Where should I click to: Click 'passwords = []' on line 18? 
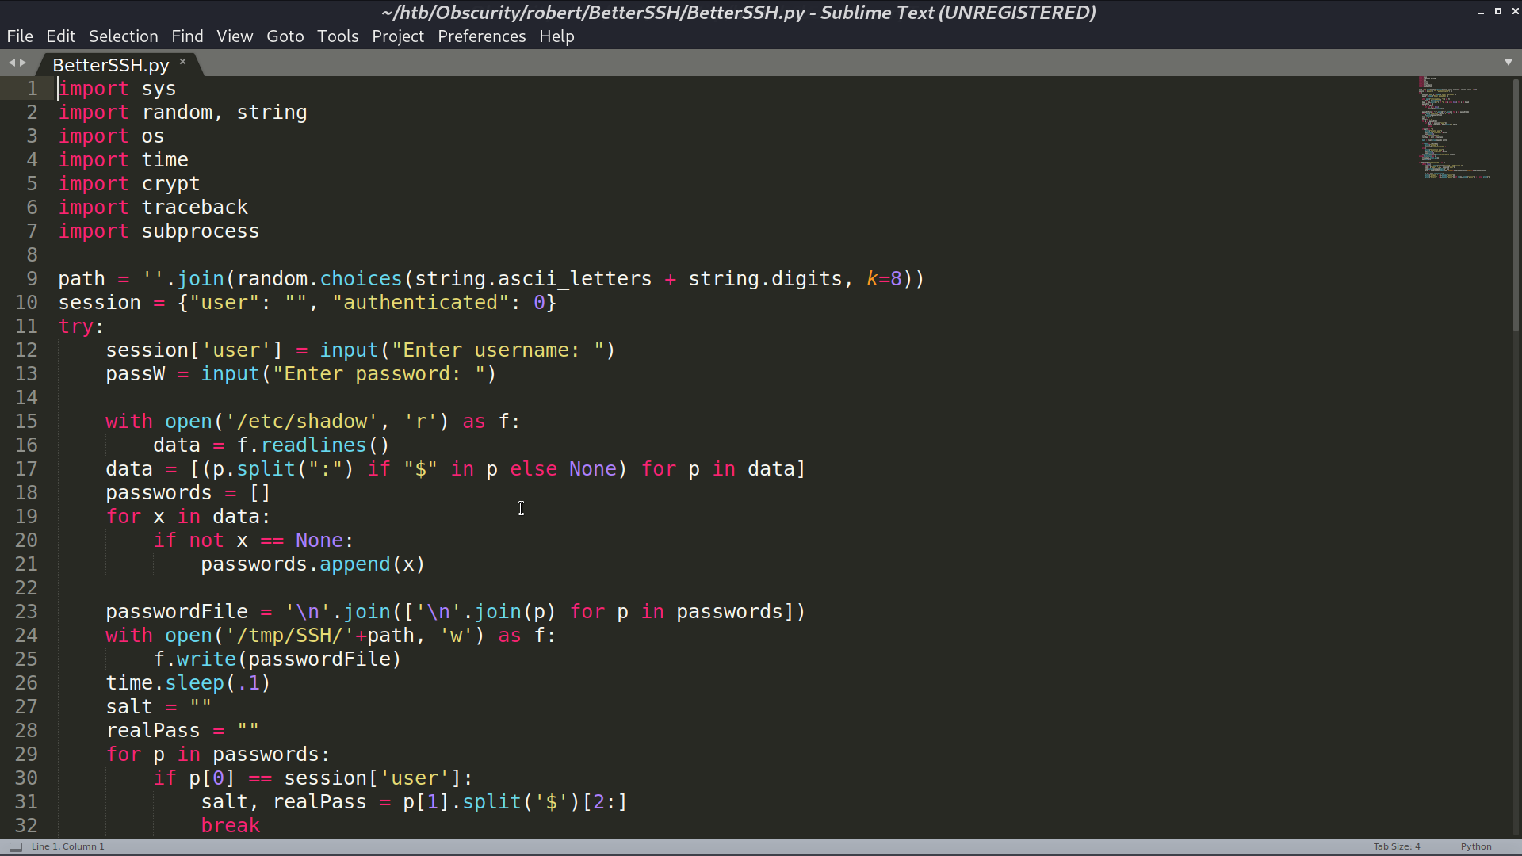pos(189,493)
